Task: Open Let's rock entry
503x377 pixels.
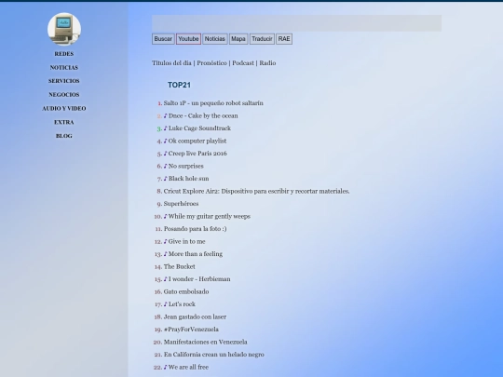Action: click(182, 304)
